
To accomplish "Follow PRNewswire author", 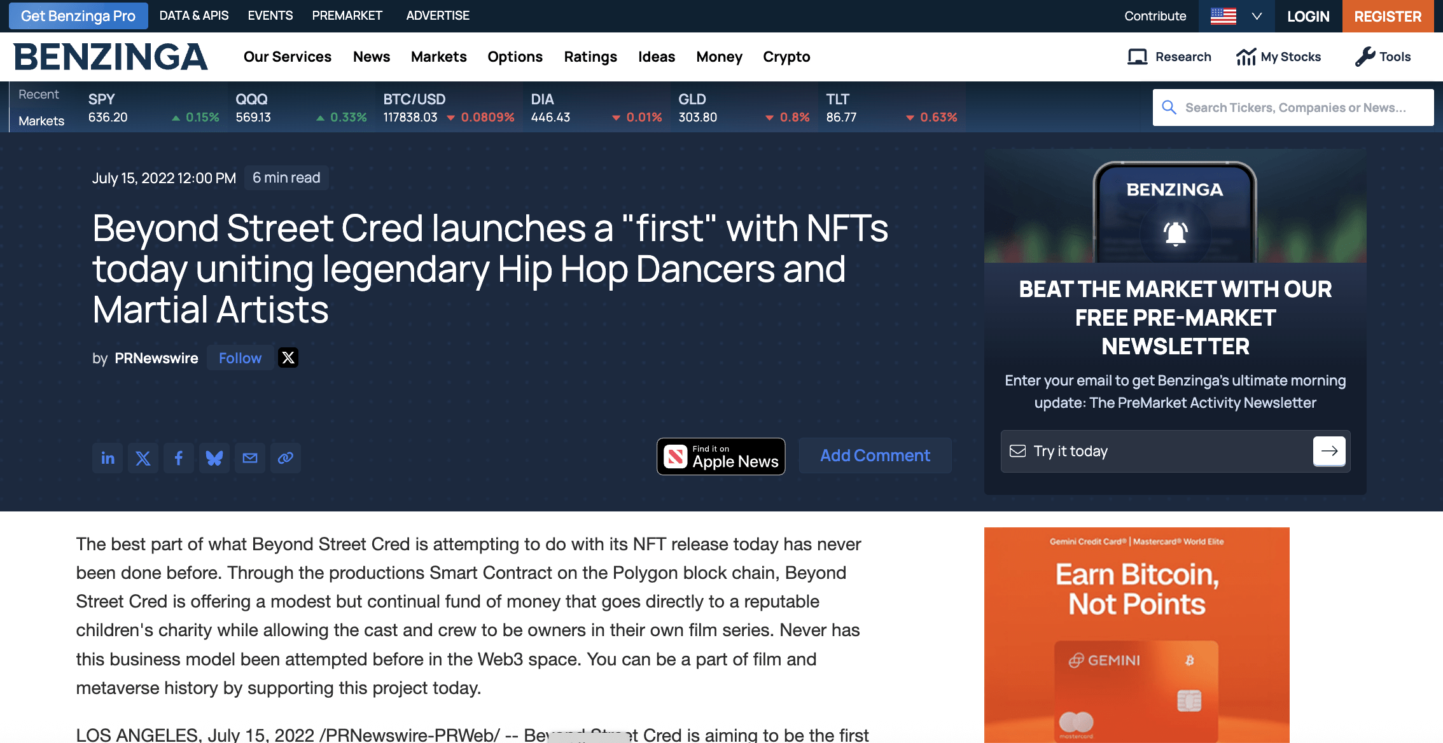I will pyautogui.click(x=240, y=358).
